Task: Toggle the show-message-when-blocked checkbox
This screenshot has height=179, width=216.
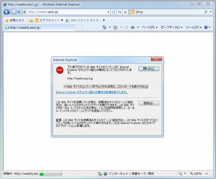Action: [x=65, y=87]
